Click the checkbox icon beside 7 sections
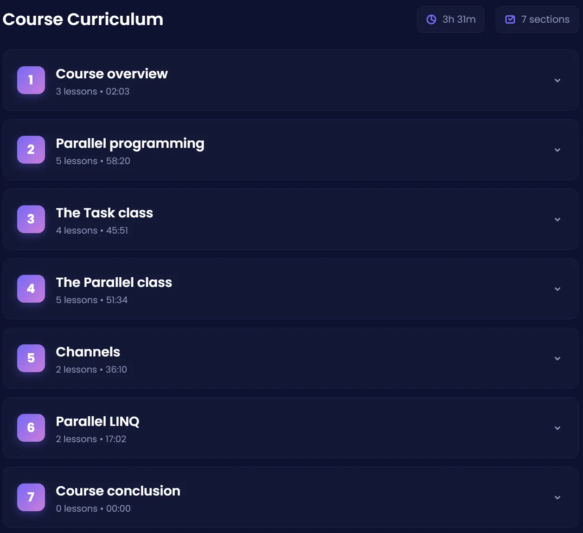Screen dimensions: 583x533 (x=510, y=19)
